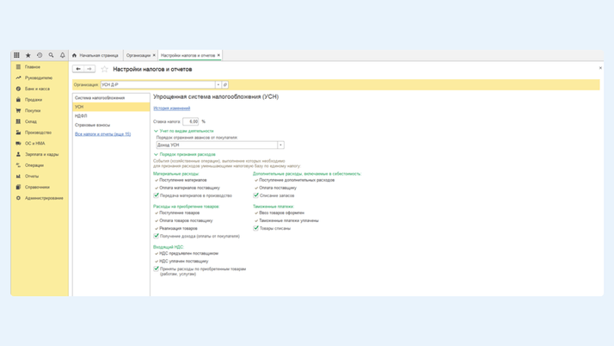Open the Организация dropdown arrow

point(218,84)
